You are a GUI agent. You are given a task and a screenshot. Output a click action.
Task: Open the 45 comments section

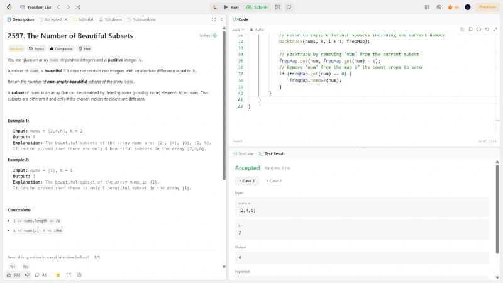(x=41, y=275)
